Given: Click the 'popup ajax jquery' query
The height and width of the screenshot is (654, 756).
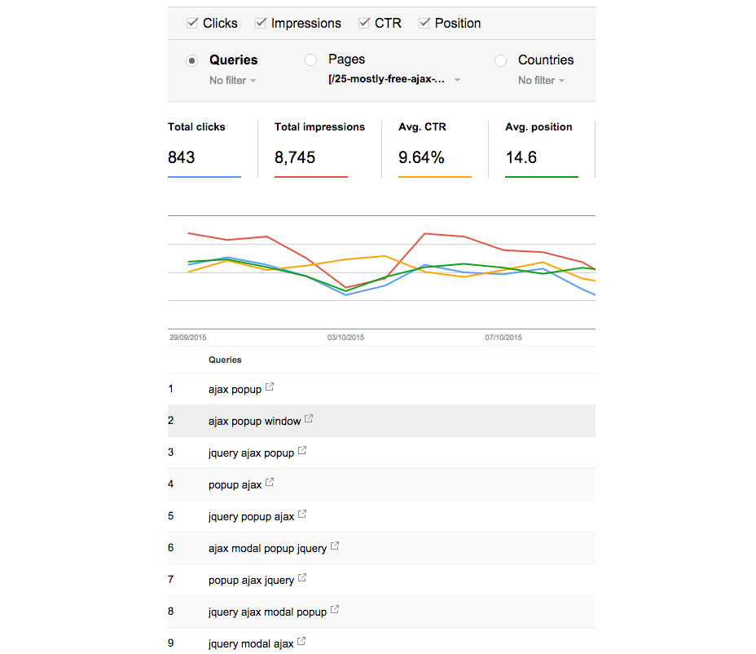Looking at the screenshot, I should 251,581.
